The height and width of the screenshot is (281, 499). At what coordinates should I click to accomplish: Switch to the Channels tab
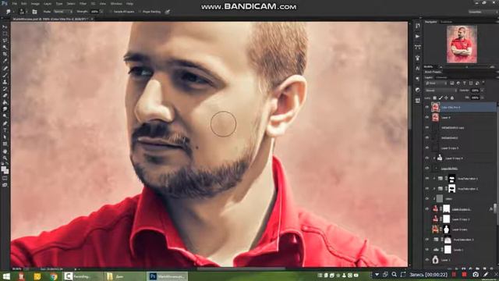pyautogui.click(x=441, y=77)
